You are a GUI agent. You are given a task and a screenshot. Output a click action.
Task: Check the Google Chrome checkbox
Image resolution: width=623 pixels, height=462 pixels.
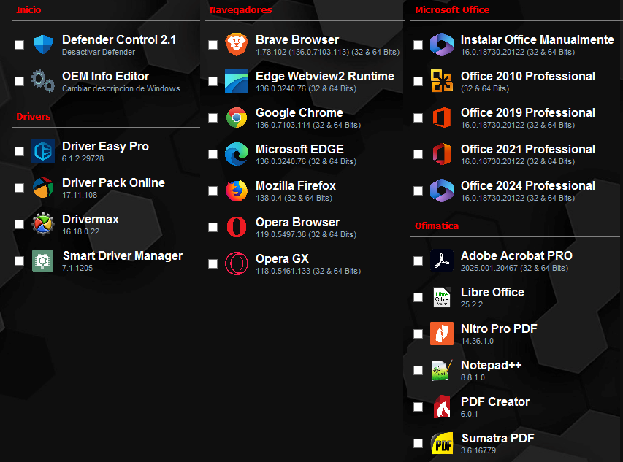click(213, 118)
